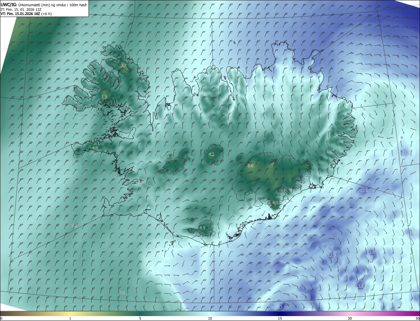Click the 4.0 value on Snæfellsnes peninsula
This screenshot has height=321, width=420.
[95, 148]
